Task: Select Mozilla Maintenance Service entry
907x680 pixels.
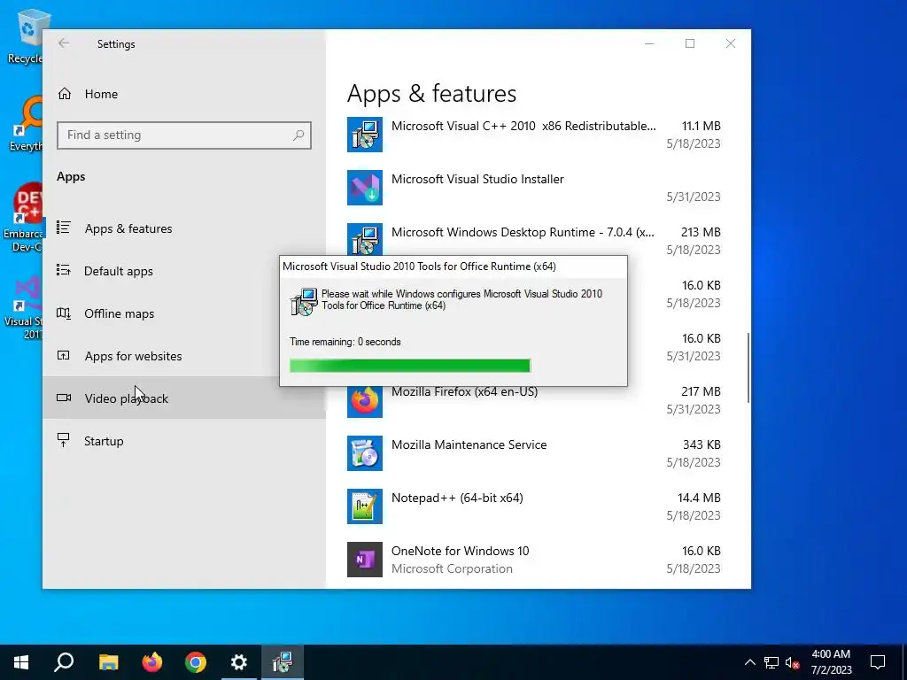Action: 534,453
